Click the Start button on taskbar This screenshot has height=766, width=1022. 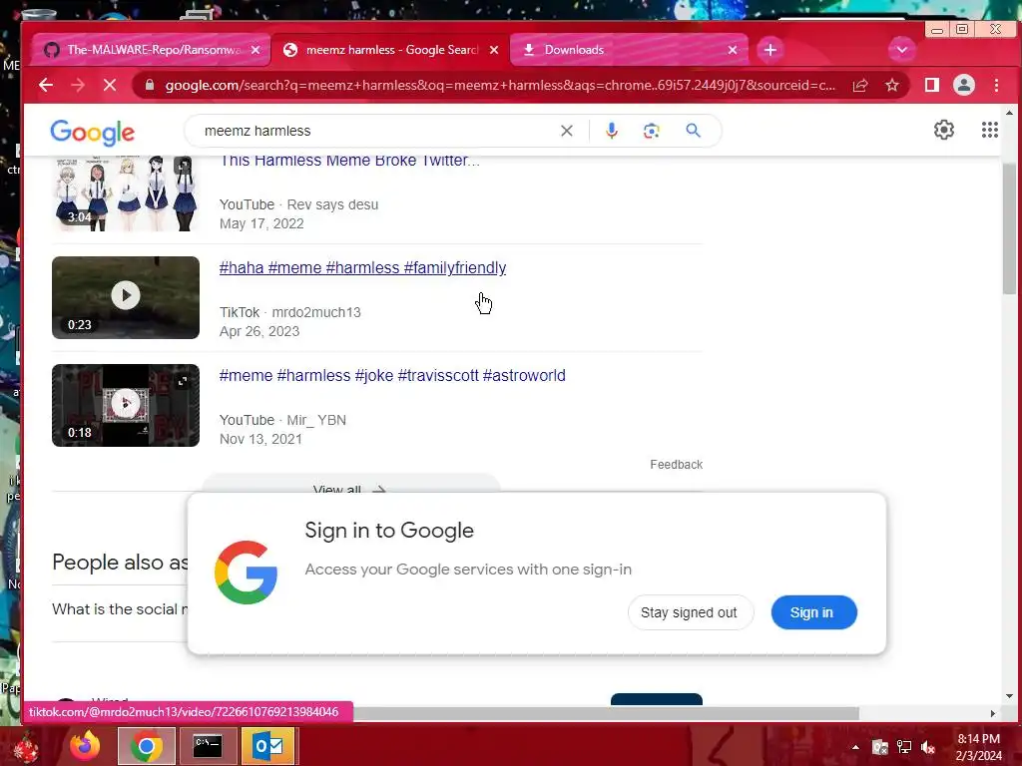click(x=25, y=746)
